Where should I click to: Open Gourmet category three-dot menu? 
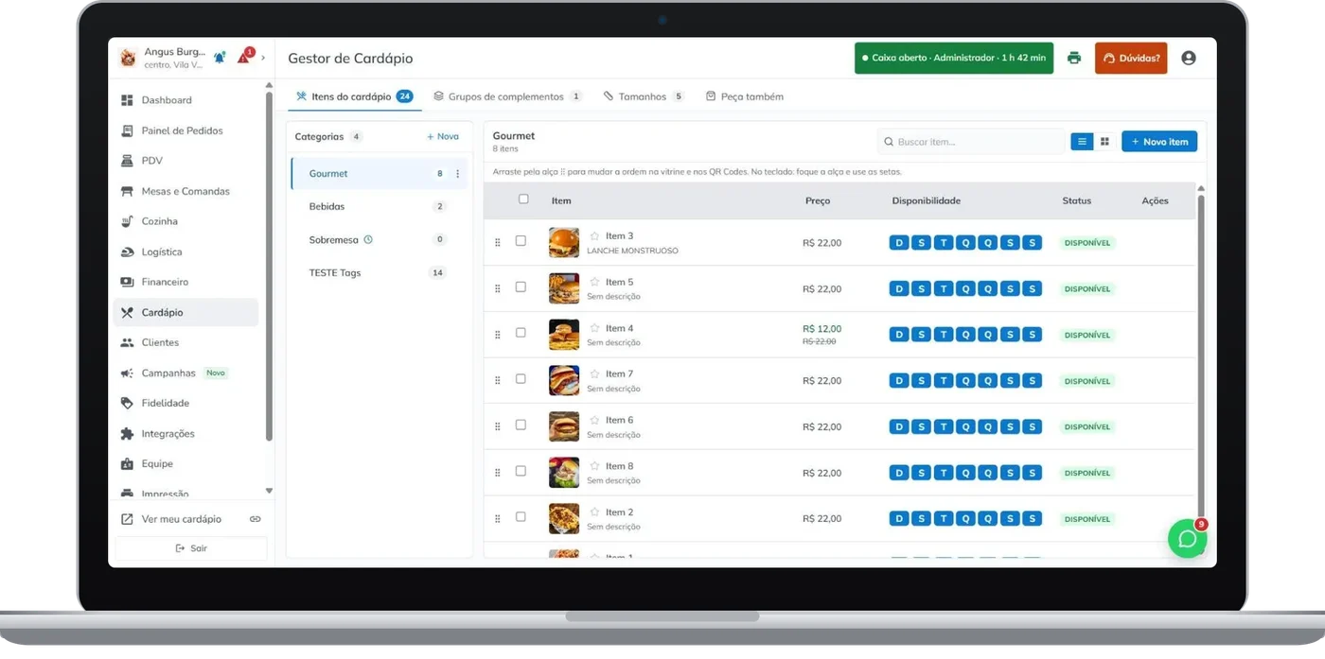pyautogui.click(x=458, y=174)
